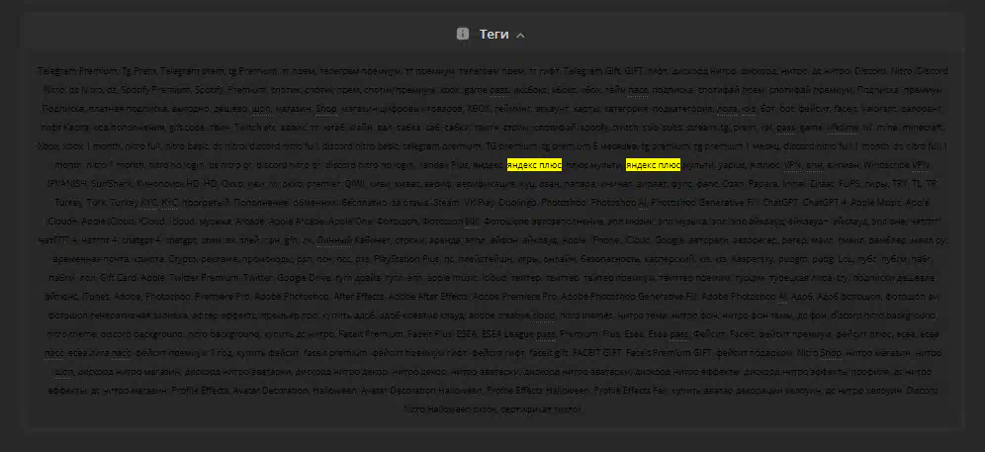Click the 'QIWI' tag
Image resolution: width=985 pixels, height=452 pixels.
(356, 184)
